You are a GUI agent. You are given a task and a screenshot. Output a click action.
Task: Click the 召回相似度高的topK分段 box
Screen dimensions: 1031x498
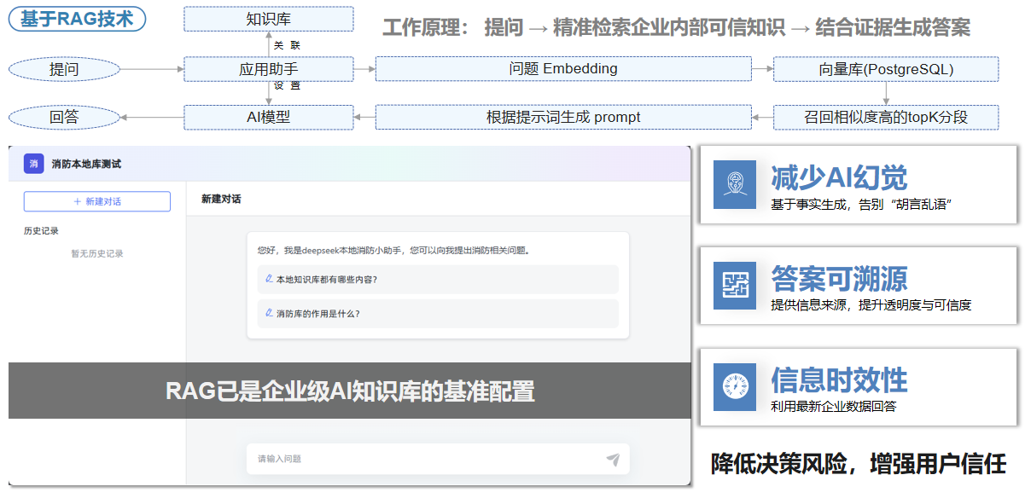click(886, 118)
